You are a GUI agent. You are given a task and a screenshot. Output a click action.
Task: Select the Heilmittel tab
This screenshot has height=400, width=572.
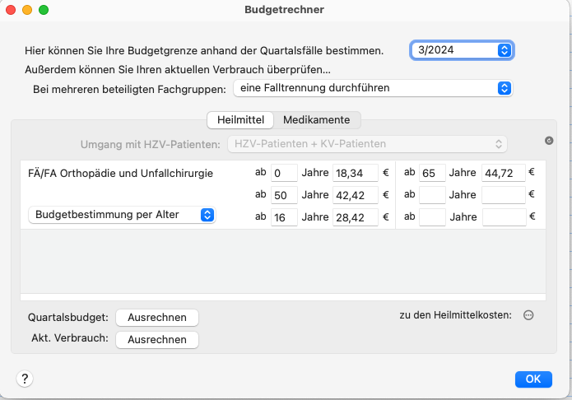point(240,120)
